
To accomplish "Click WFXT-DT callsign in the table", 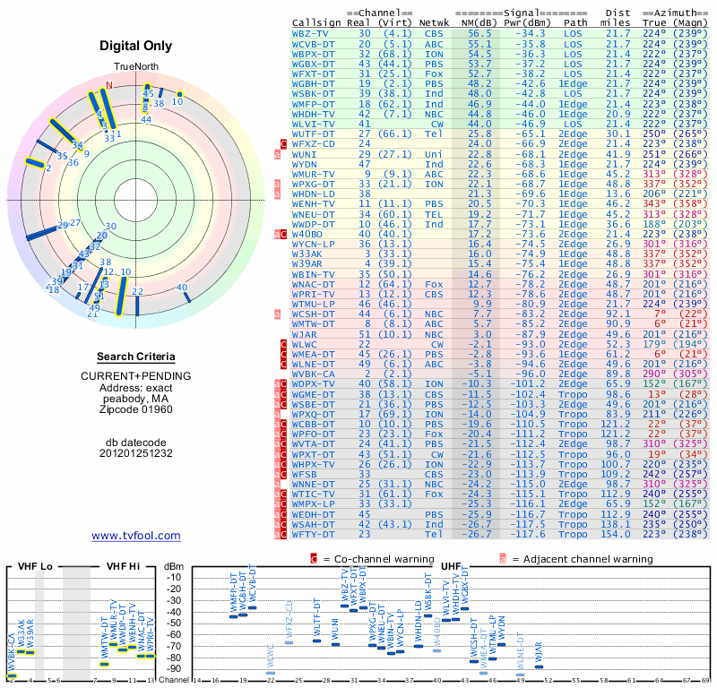I will 313,74.
